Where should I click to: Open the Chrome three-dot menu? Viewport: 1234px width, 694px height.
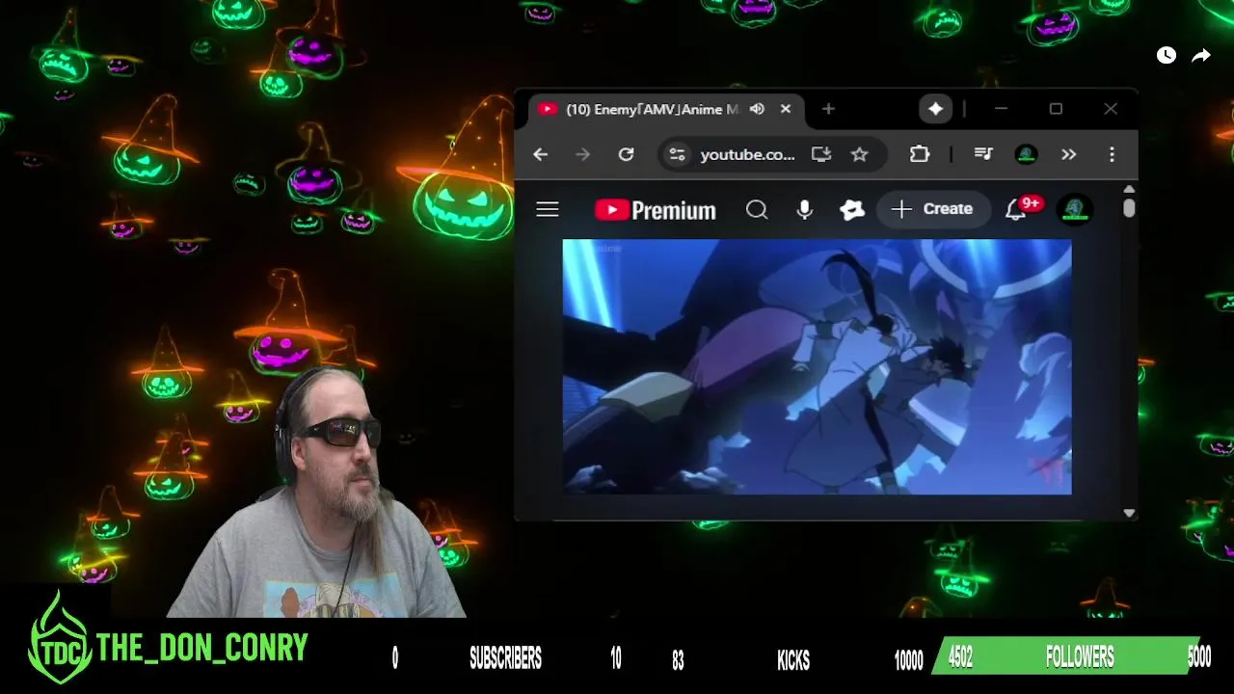(1112, 154)
